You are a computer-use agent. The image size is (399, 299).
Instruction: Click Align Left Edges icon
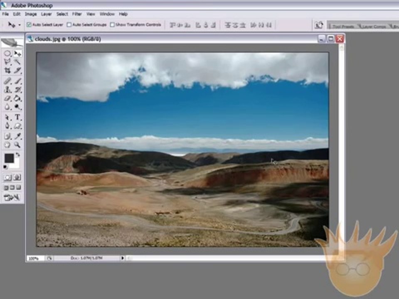pyautogui.click(x=198, y=25)
